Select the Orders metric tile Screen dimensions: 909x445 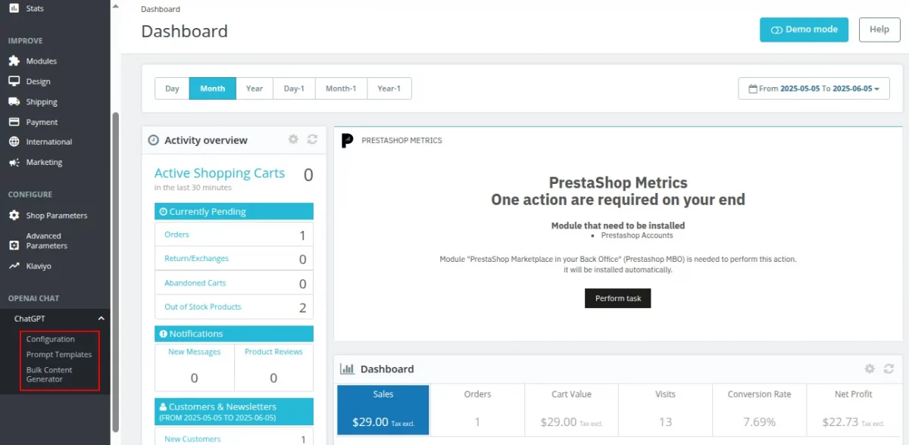tap(477, 409)
